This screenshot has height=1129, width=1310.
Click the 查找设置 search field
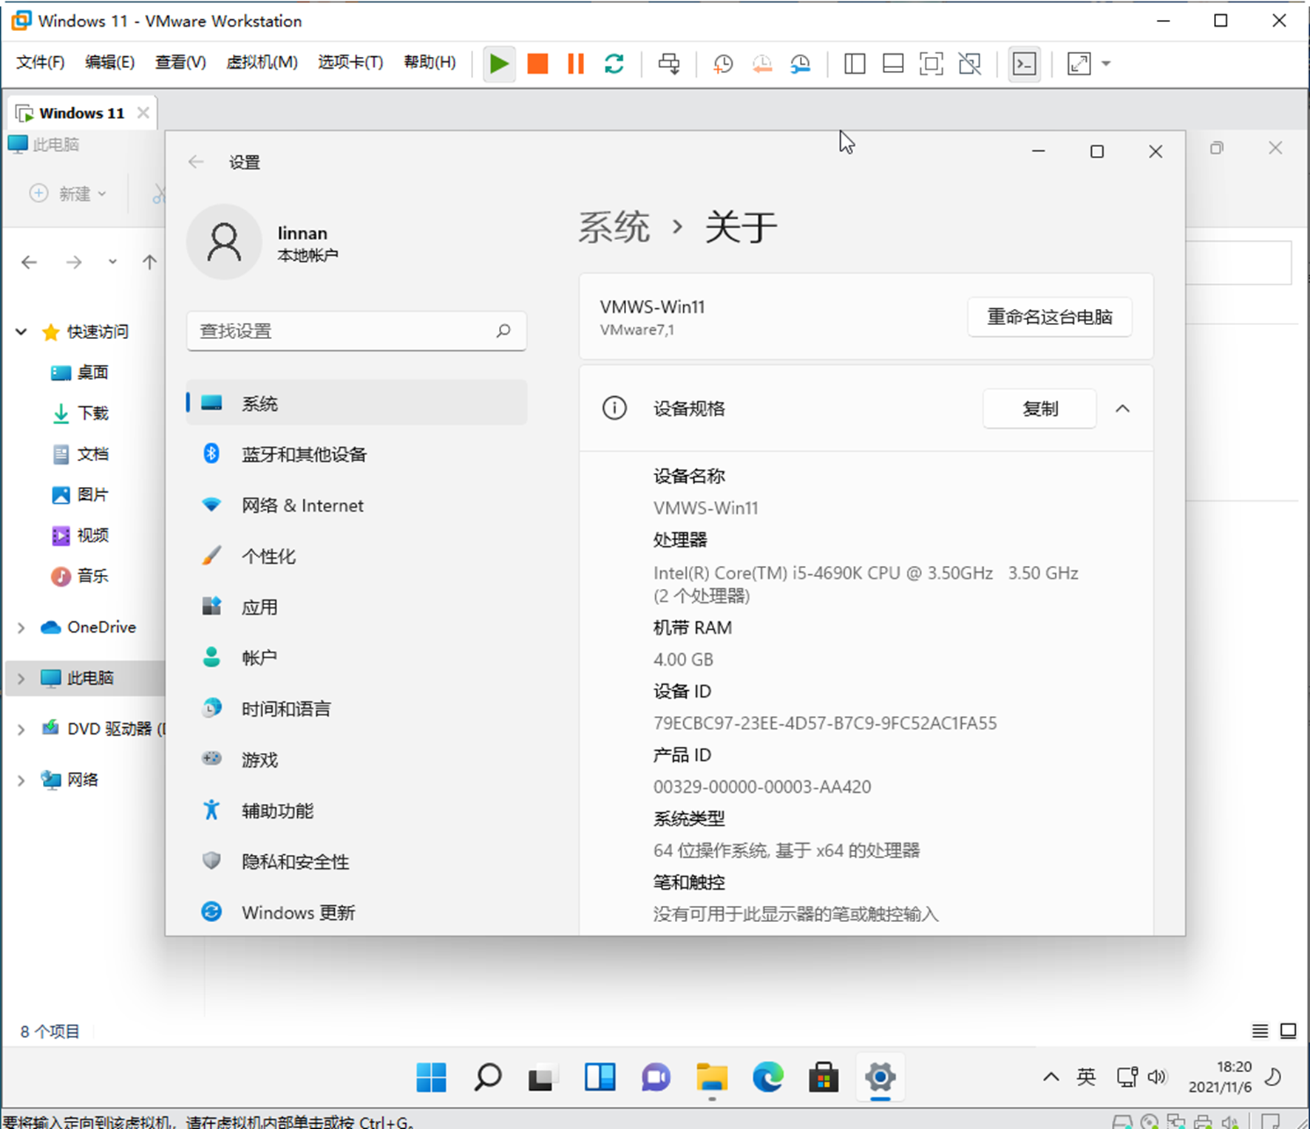click(356, 331)
